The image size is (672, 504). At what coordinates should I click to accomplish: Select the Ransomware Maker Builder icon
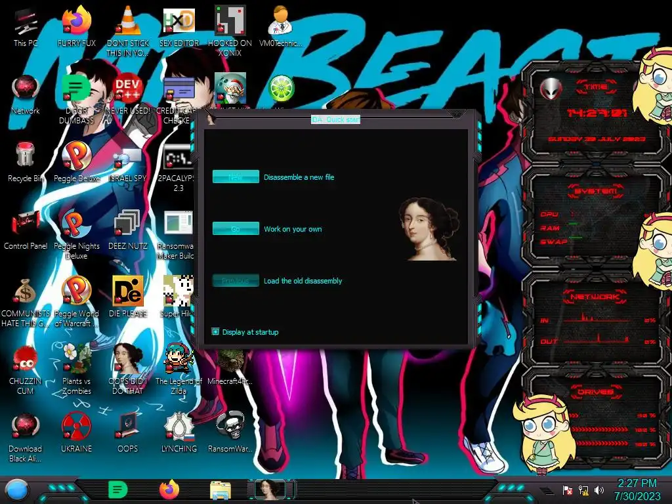177,234
